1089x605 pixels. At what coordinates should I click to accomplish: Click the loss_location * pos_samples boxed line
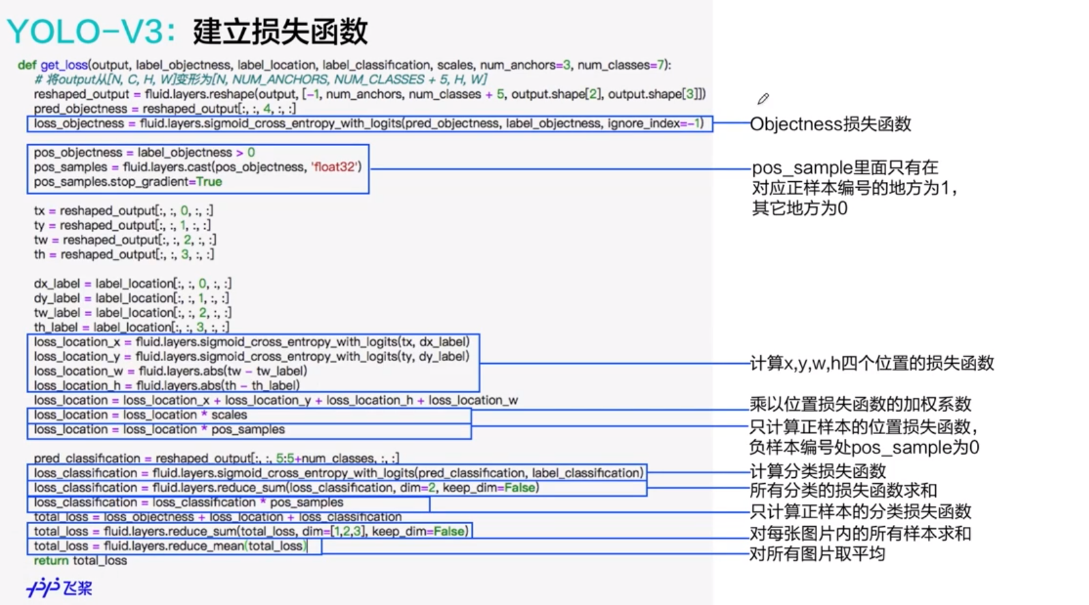[160, 429]
